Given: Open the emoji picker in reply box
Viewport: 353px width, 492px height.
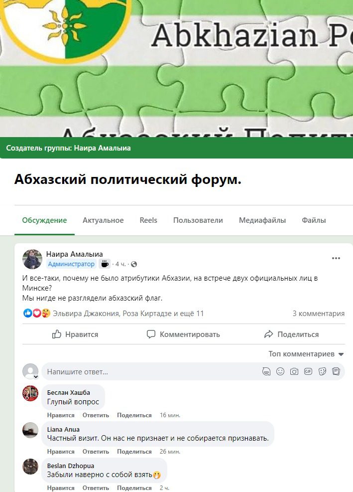Looking at the screenshot, I should (280, 371).
